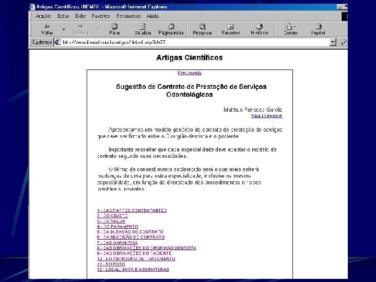Image resolution: width=376 pixels, height=282 pixels.
Task: Open the Ajuda menu
Action: coord(152,16)
